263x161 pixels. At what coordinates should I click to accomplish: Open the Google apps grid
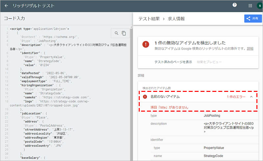250,6
